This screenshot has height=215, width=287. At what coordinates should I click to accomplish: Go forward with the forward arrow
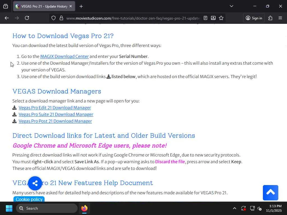point(17,18)
